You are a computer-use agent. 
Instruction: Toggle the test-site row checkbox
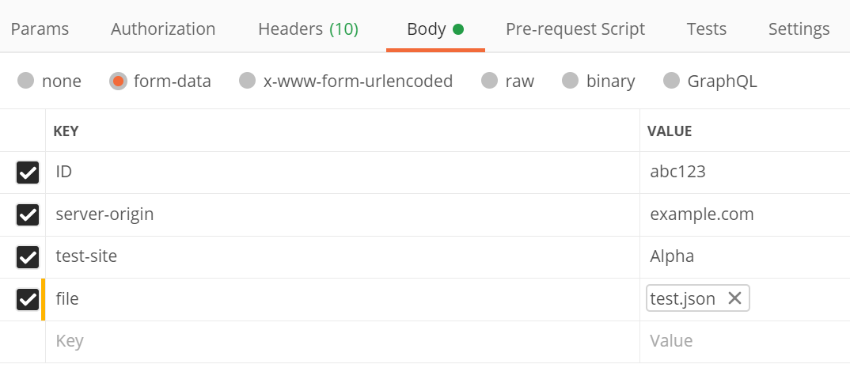click(x=28, y=257)
